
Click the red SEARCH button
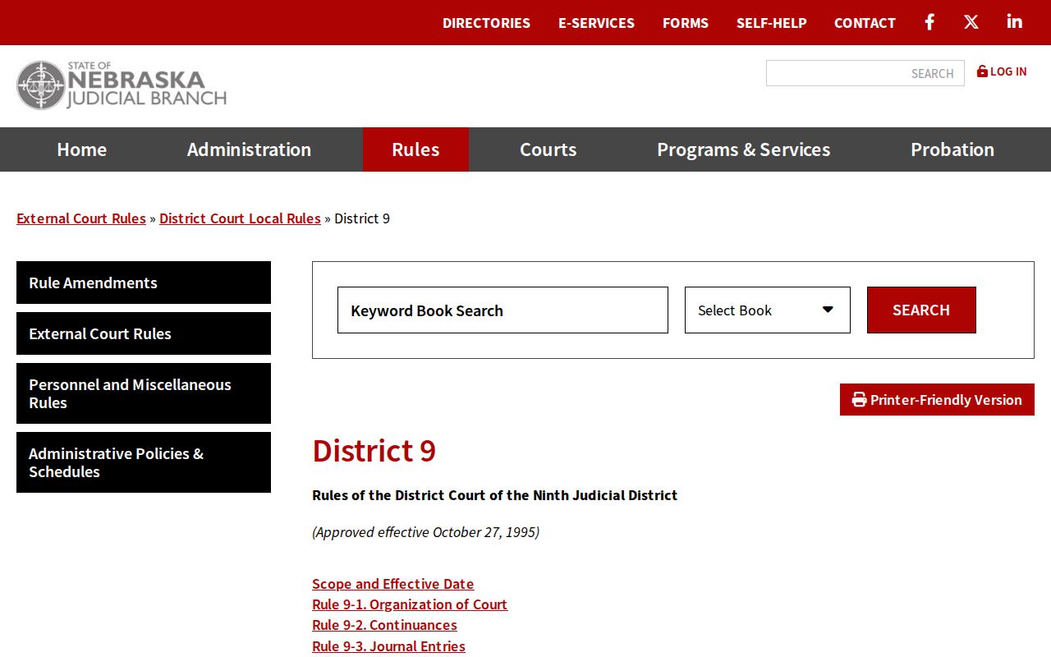[921, 310]
